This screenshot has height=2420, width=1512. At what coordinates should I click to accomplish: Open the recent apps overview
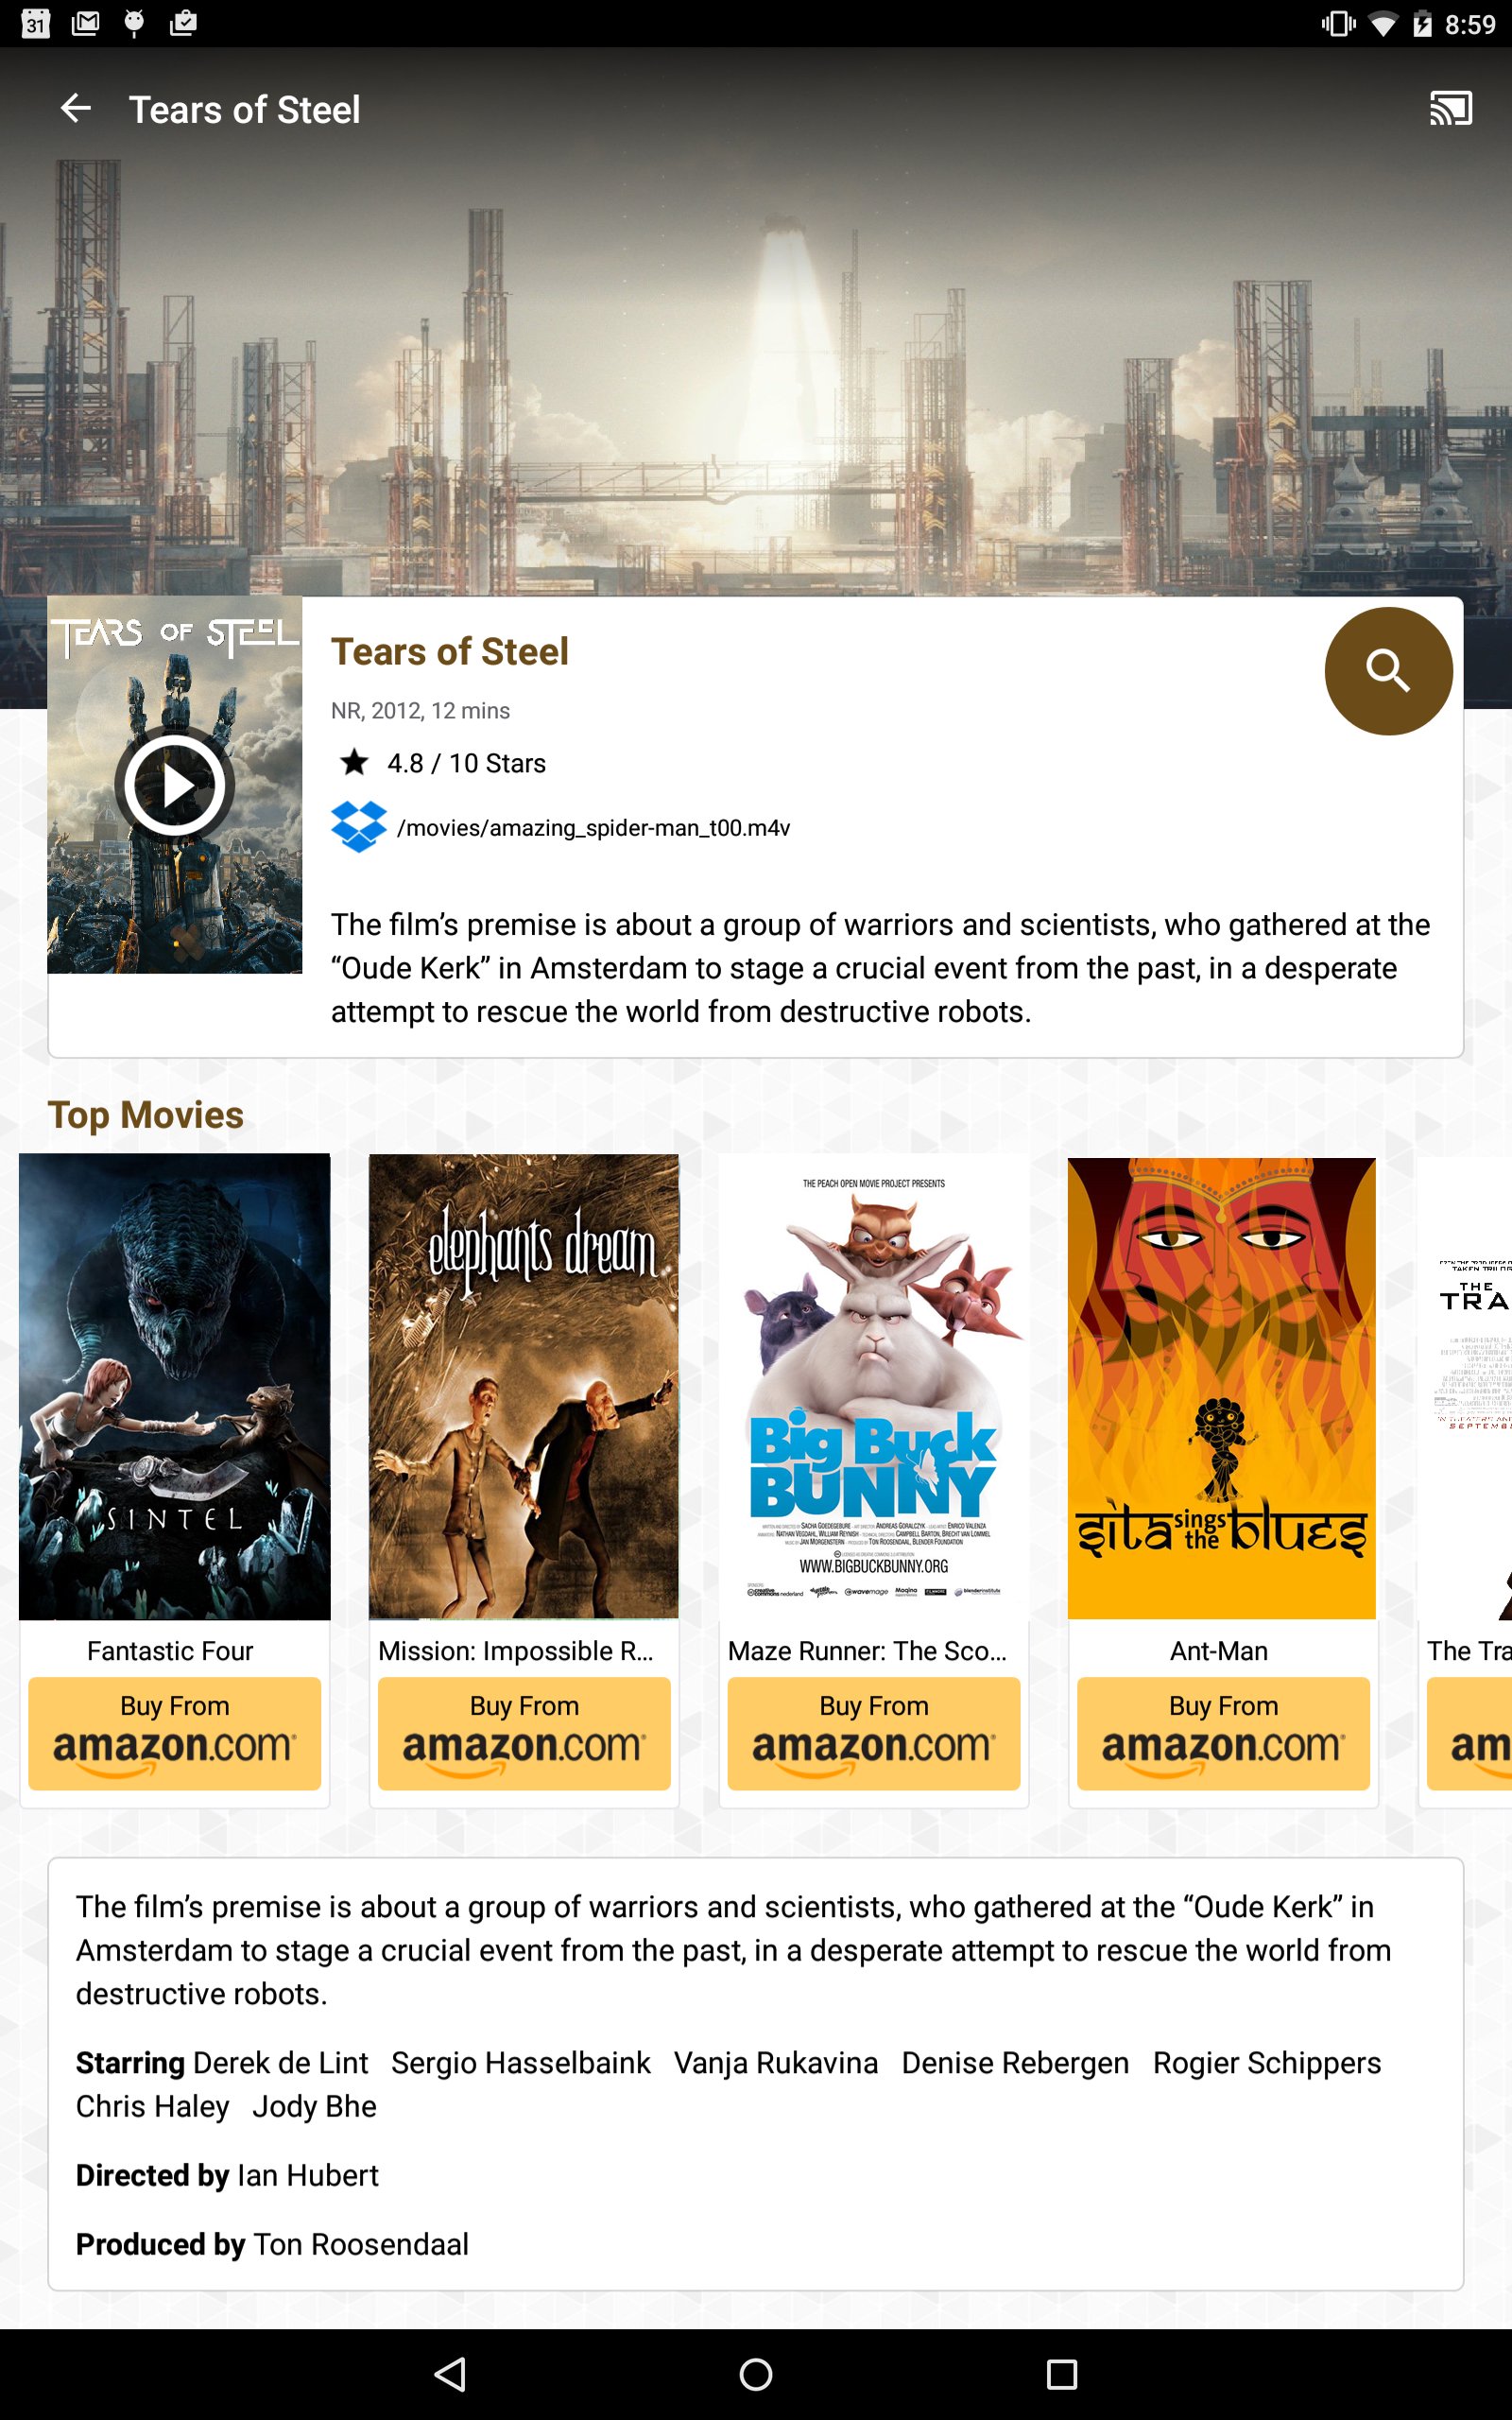click(1061, 2374)
